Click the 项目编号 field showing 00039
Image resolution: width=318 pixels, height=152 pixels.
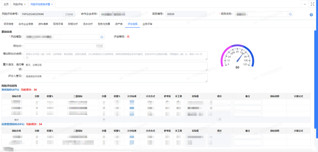(186, 14)
